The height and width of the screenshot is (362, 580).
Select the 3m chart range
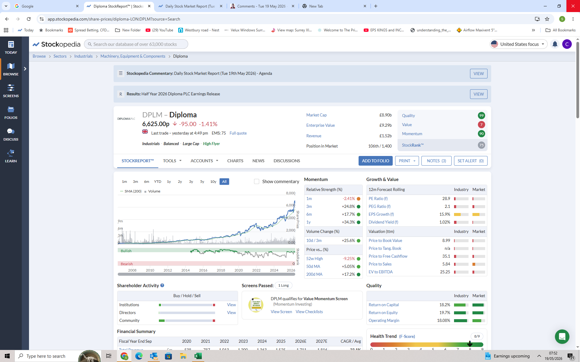point(135,182)
